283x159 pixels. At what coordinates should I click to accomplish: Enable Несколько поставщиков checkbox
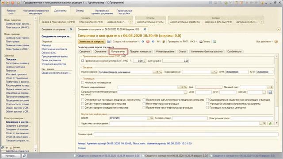83,83
